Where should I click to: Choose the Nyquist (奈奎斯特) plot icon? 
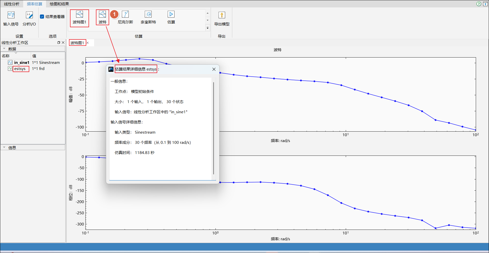[148, 15]
